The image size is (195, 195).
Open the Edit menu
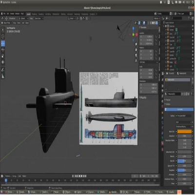(8, 14)
